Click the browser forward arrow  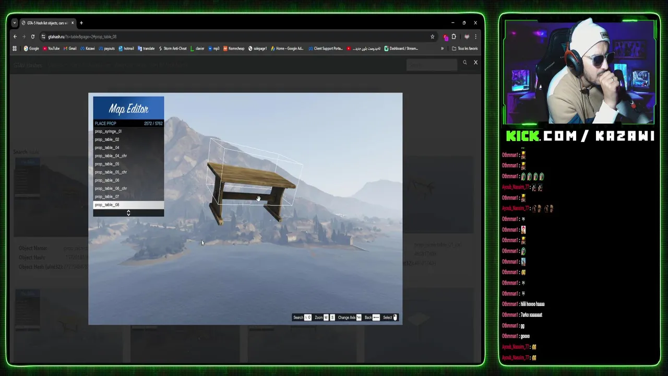pos(23,37)
